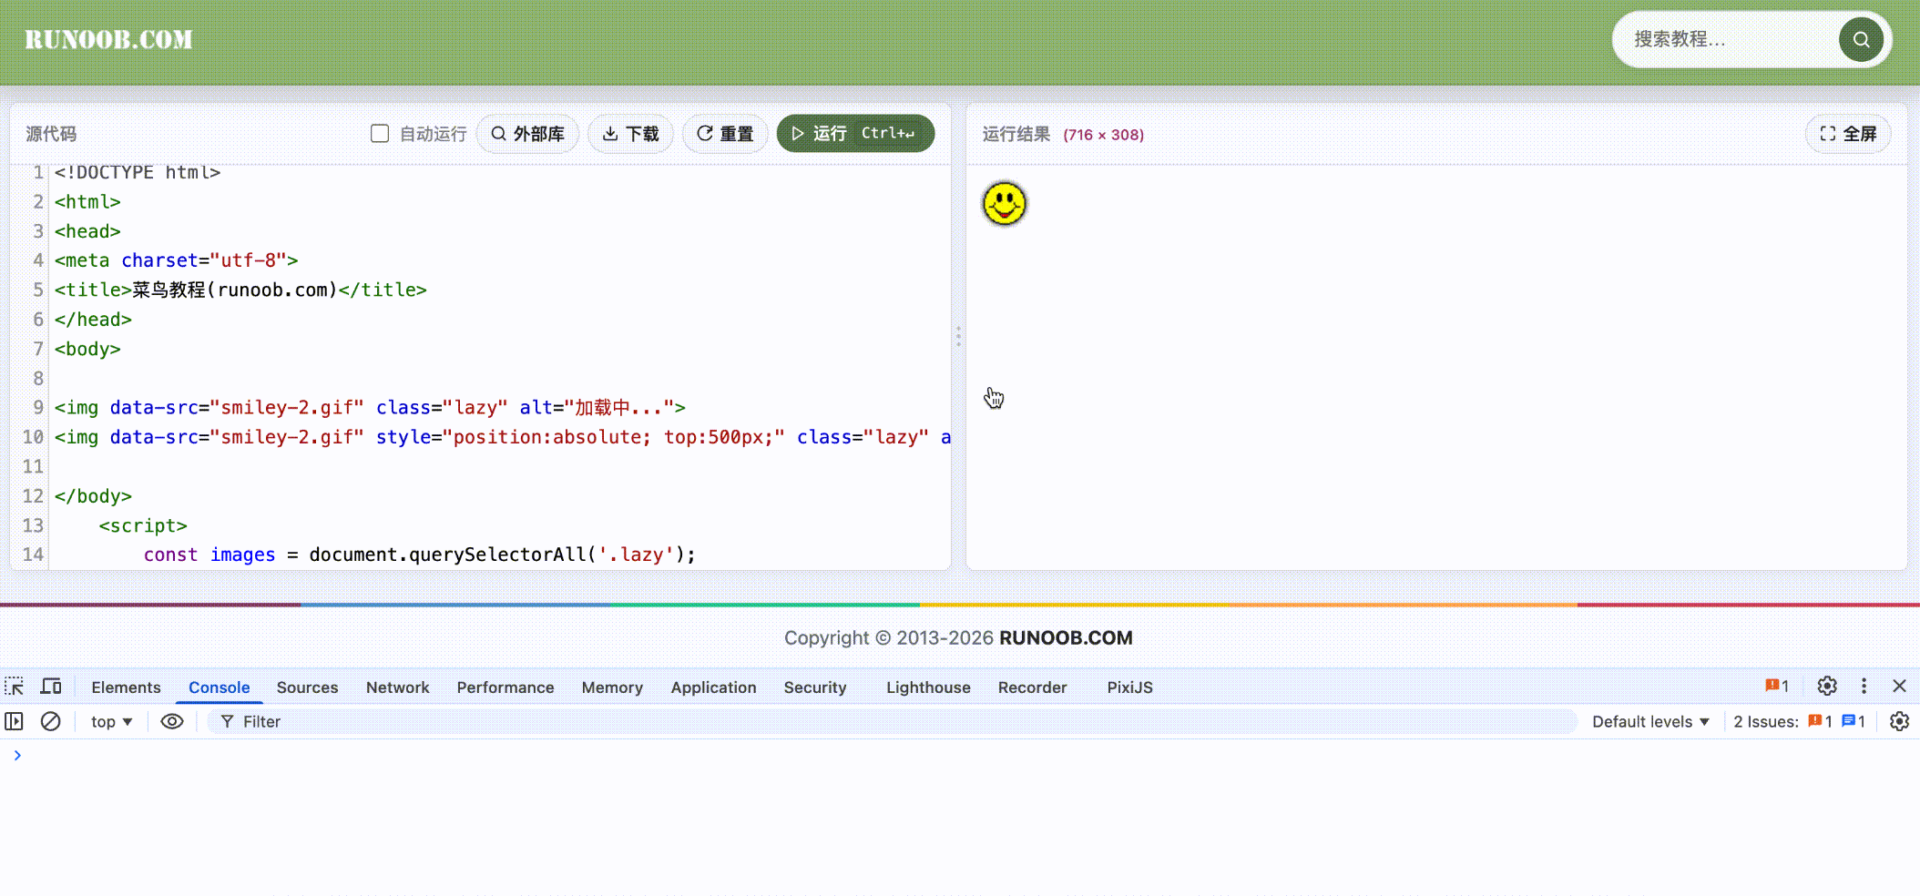Switch to the Elements tab
Viewport: 1920px width, 896px height.
tap(126, 687)
